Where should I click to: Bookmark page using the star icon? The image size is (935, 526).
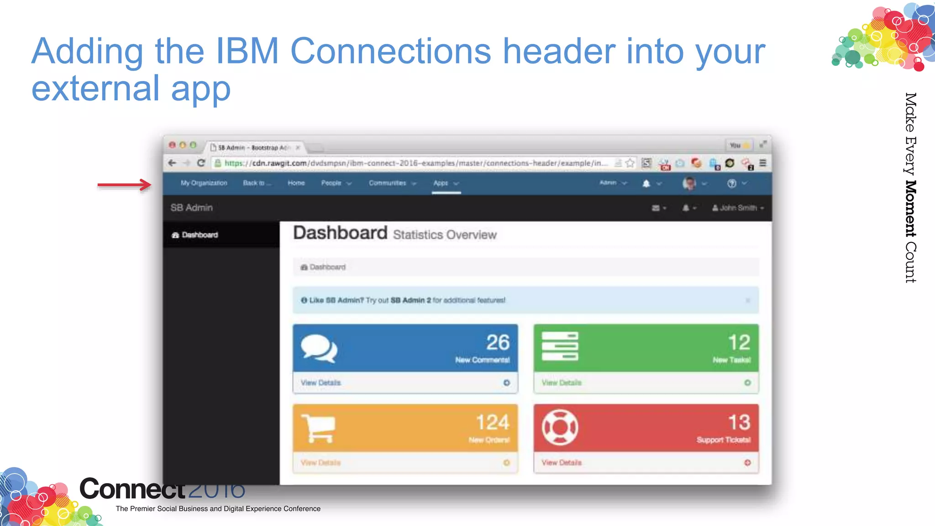[630, 163]
